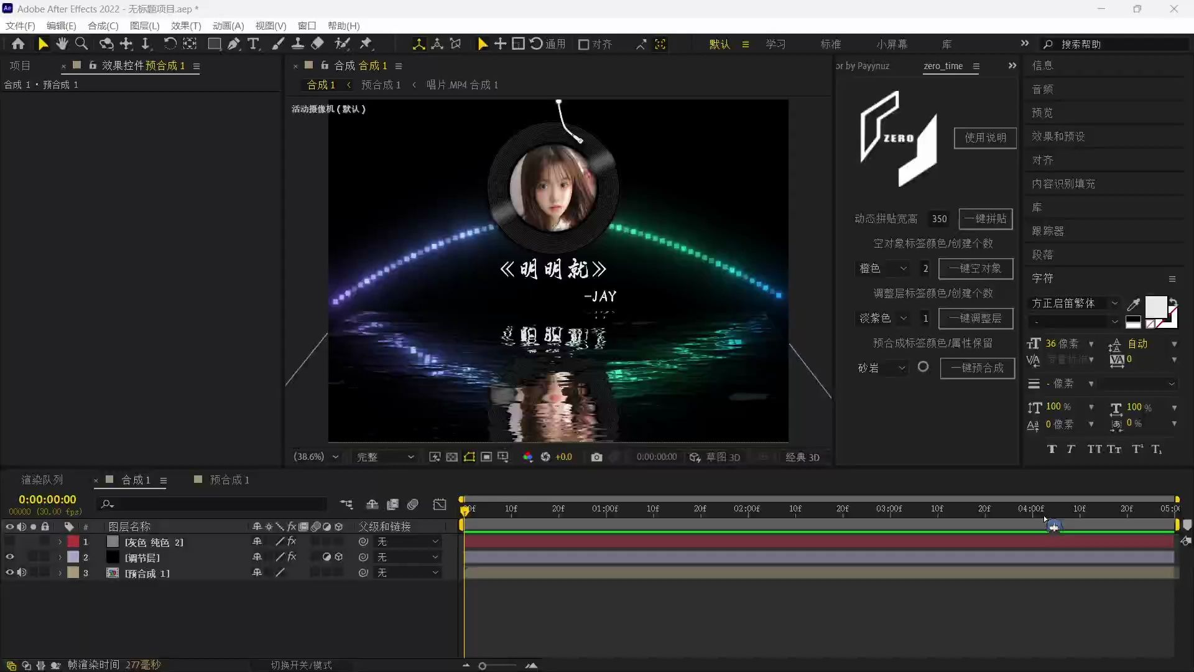
Task: Select the Clone Stamp tool
Action: click(298, 44)
